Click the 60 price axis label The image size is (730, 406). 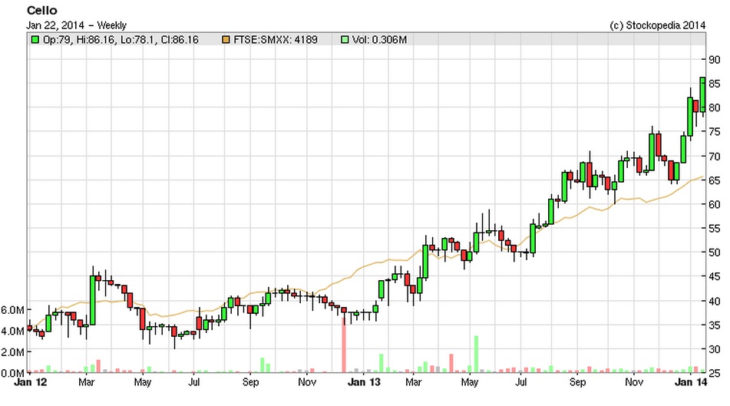[x=714, y=204]
